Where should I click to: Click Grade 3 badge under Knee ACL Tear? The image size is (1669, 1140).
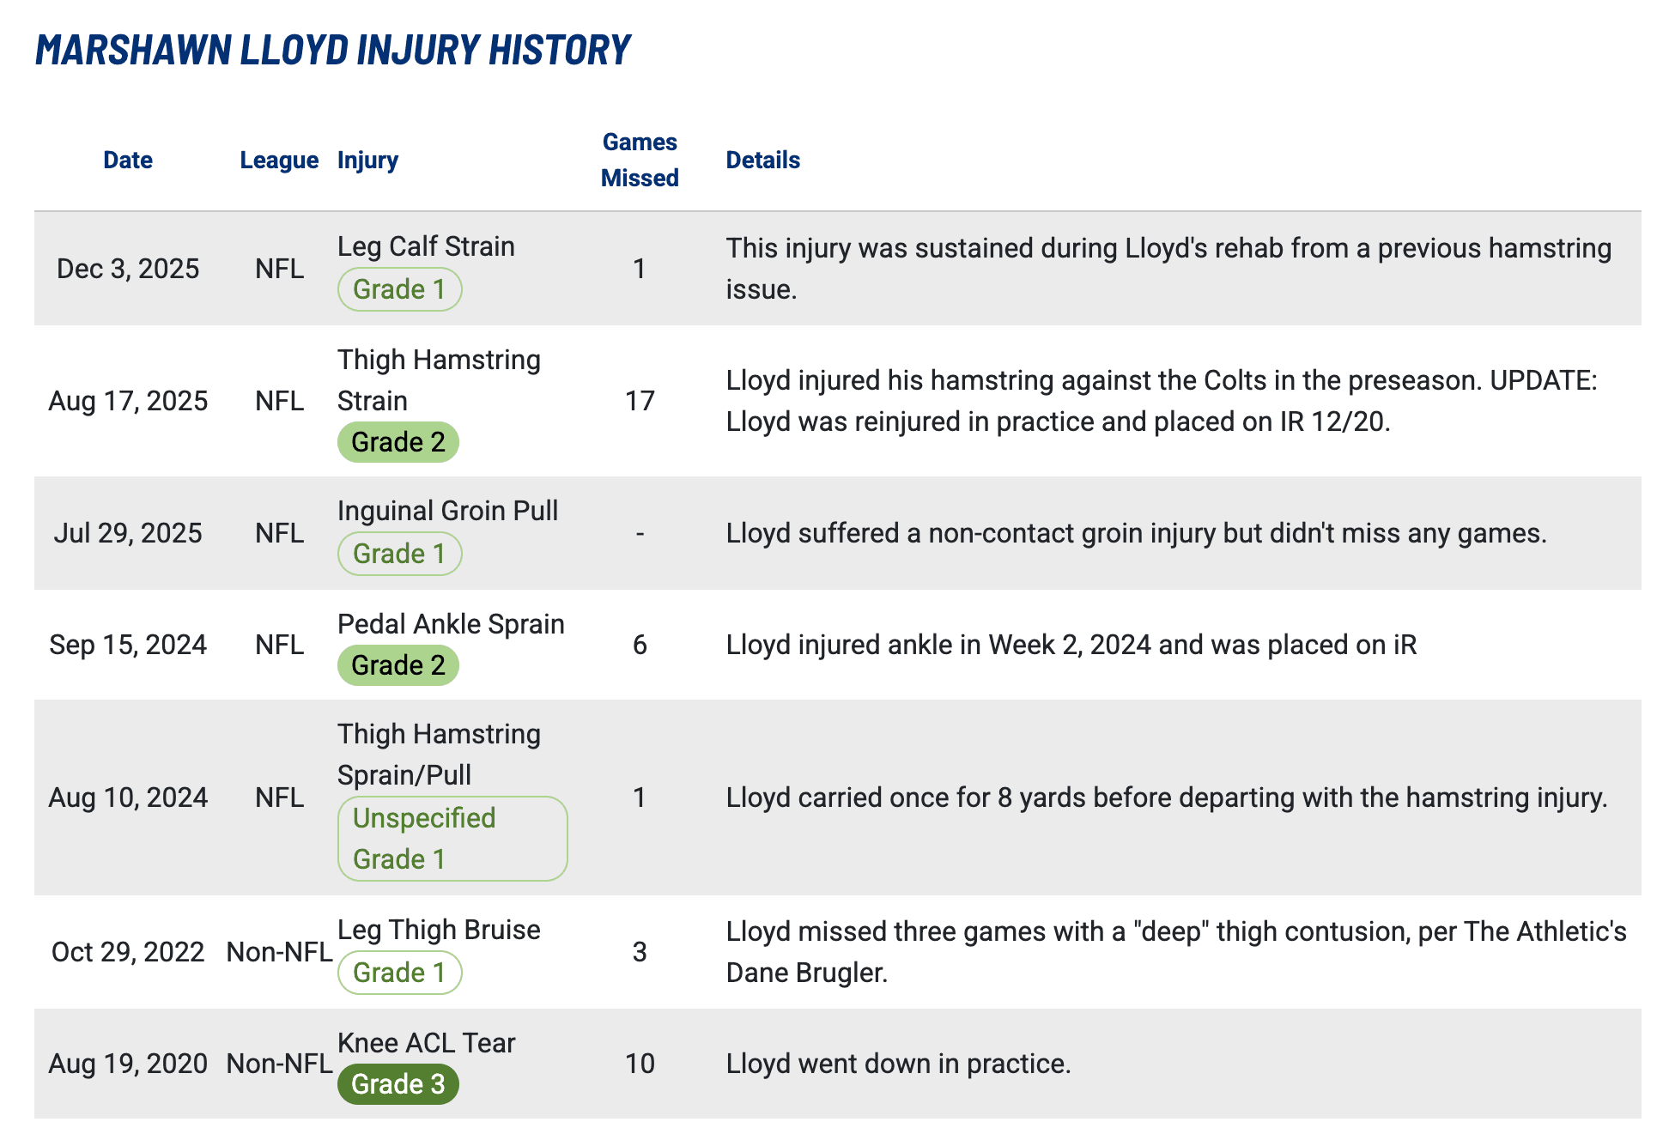(x=398, y=1085)
